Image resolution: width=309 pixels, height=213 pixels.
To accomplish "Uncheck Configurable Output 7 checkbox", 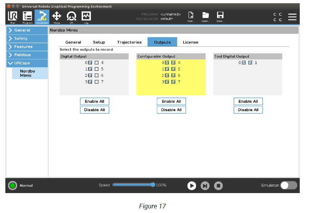I will tap(174, 82).
